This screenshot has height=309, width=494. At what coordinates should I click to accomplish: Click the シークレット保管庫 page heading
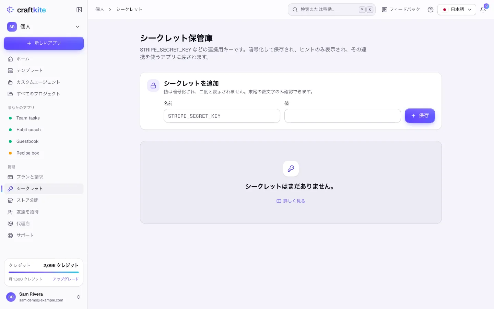click(176, 38)
